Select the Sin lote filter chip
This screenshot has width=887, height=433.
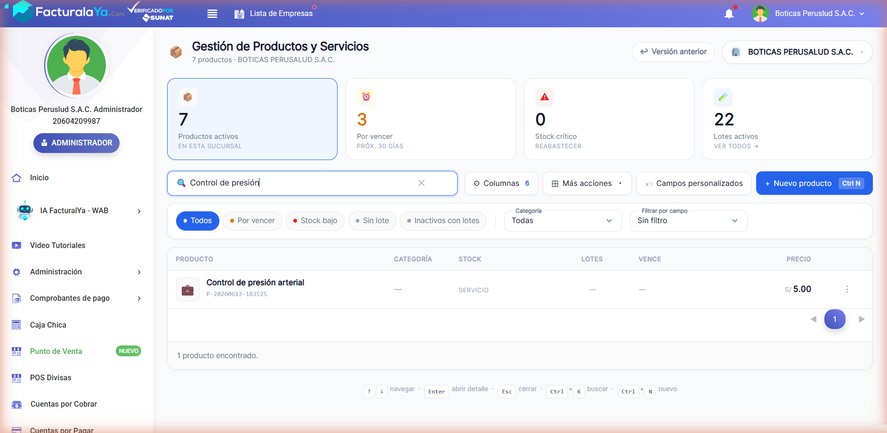tap(372, 221)
